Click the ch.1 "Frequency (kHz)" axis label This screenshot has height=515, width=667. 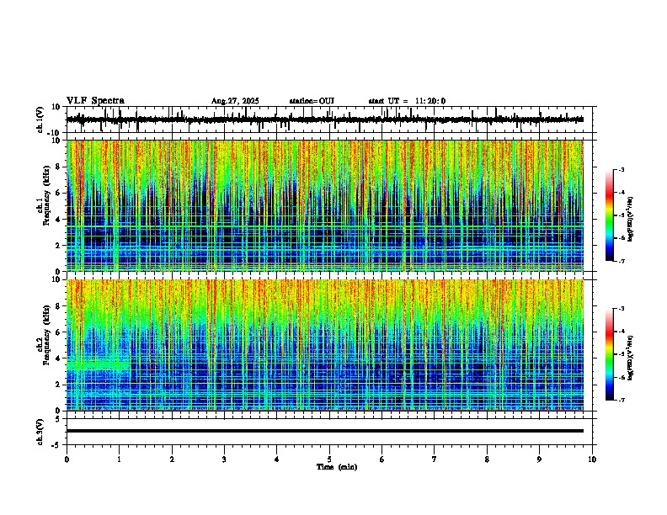[46, 196]
